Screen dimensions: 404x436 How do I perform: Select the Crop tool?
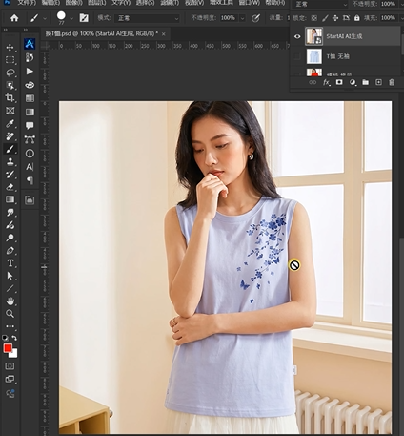[x=10, y=98]
